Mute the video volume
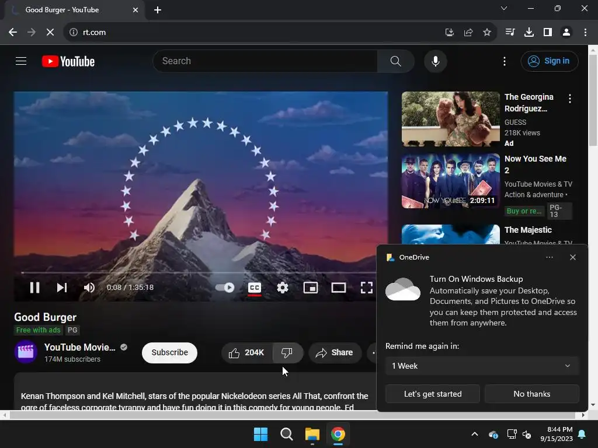The width and height of the screenshot is (598, 448). coord(89,288)
